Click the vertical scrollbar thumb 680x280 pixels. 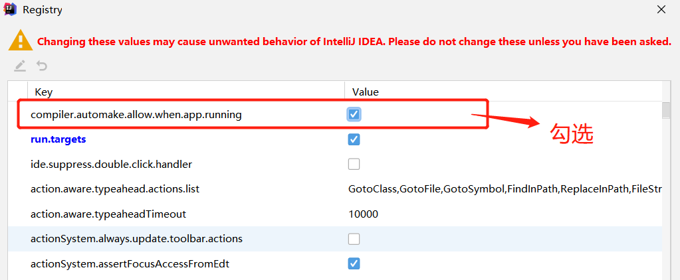pyautogui.click(x=666, y=109)
